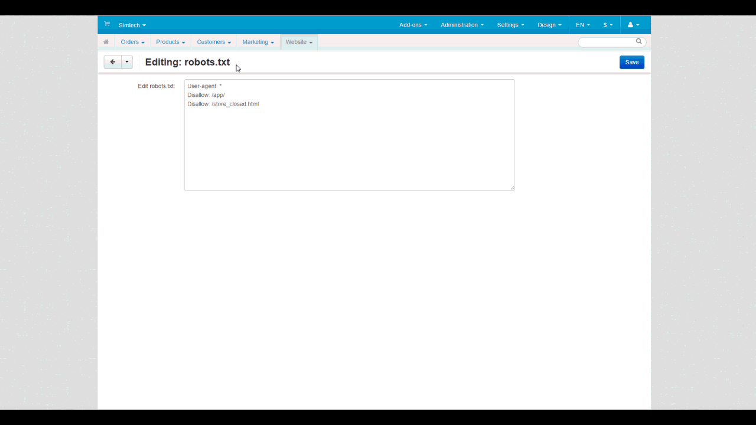This screenshot has height=425, width=756.
Task: Open the Settings menu
Action: [510, 25]
